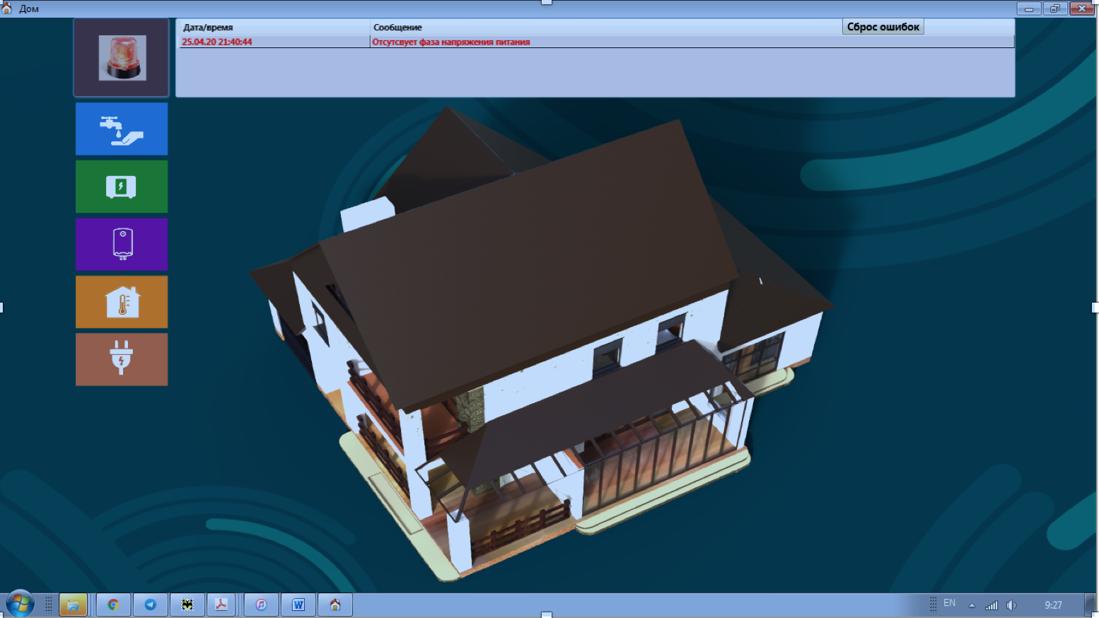Select the missing power phase error row
This screenshot has width=1099, height=618.
click(450, 42)
